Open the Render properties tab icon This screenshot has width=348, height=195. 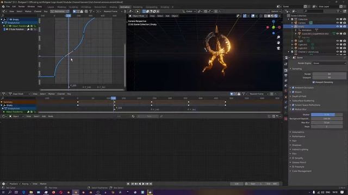pos(285,70)
